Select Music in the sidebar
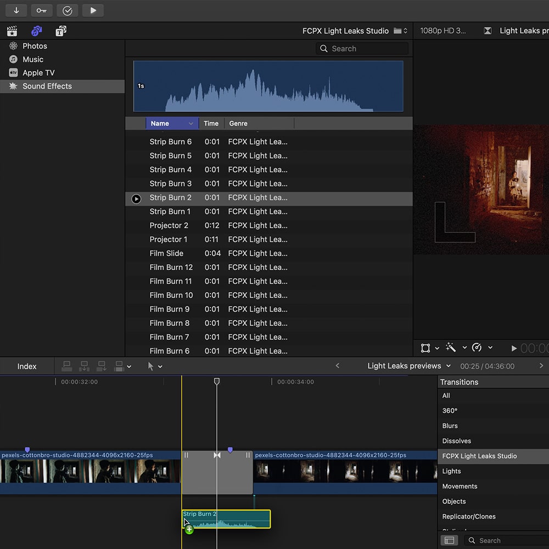This screenshot has width=549, height=549. 33,59
